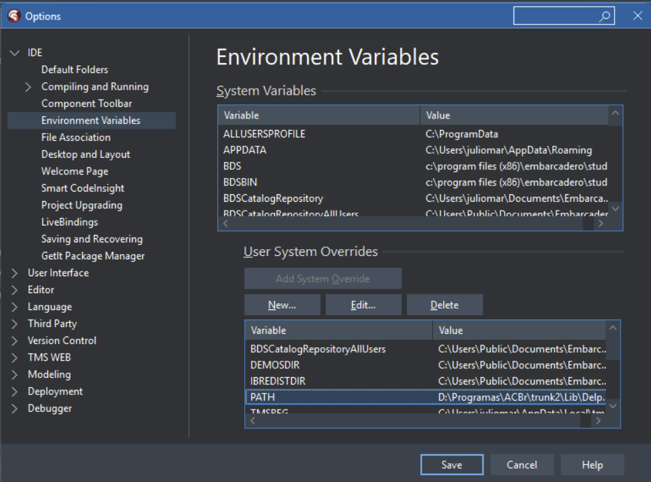Click New... to create override variable

pos(282,305)
